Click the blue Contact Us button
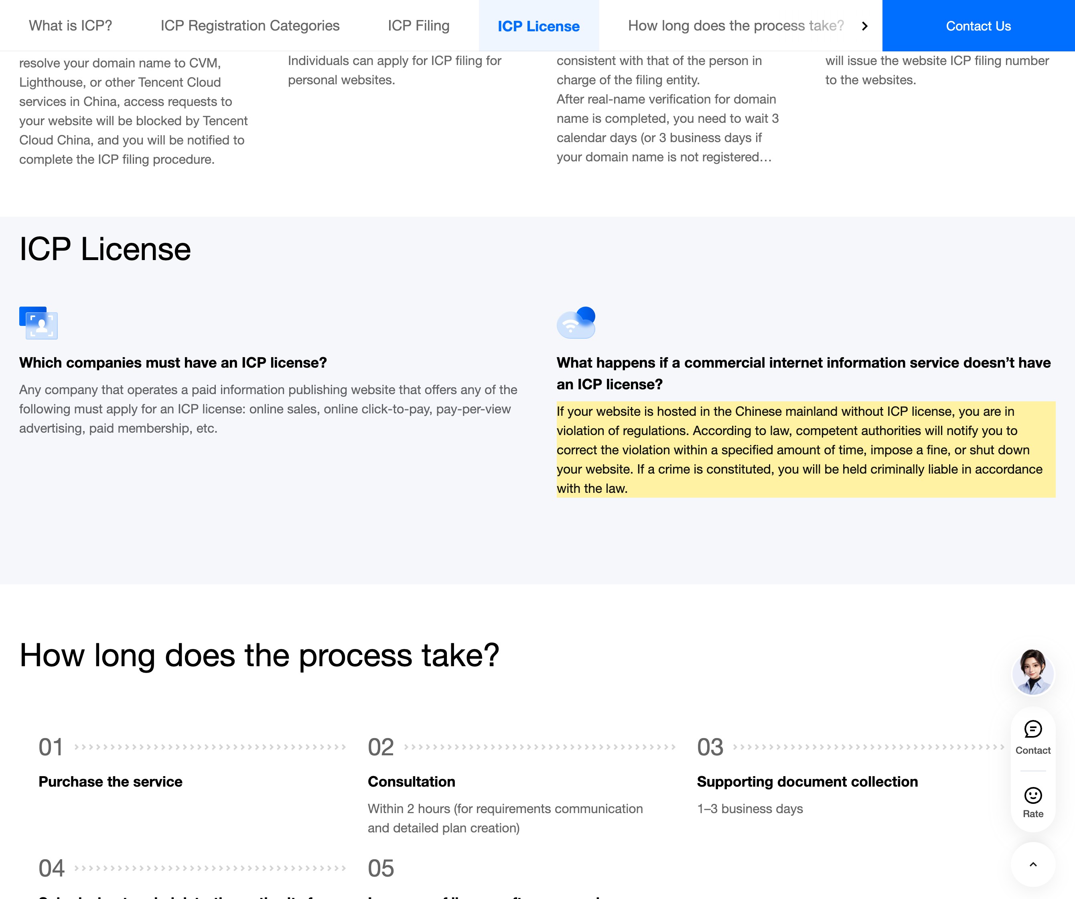 tap(978, 26)
